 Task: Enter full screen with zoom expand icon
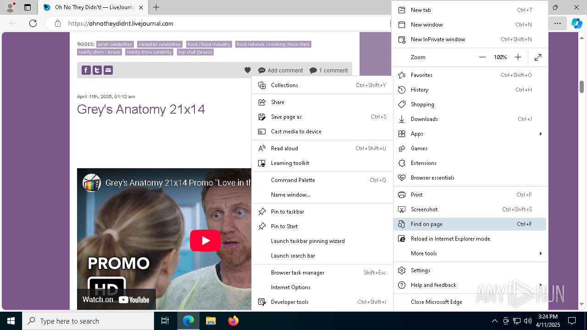point(538,57)
